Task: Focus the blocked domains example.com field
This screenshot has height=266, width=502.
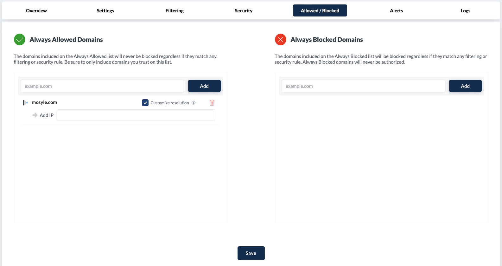Action: [x=363, y=86]
